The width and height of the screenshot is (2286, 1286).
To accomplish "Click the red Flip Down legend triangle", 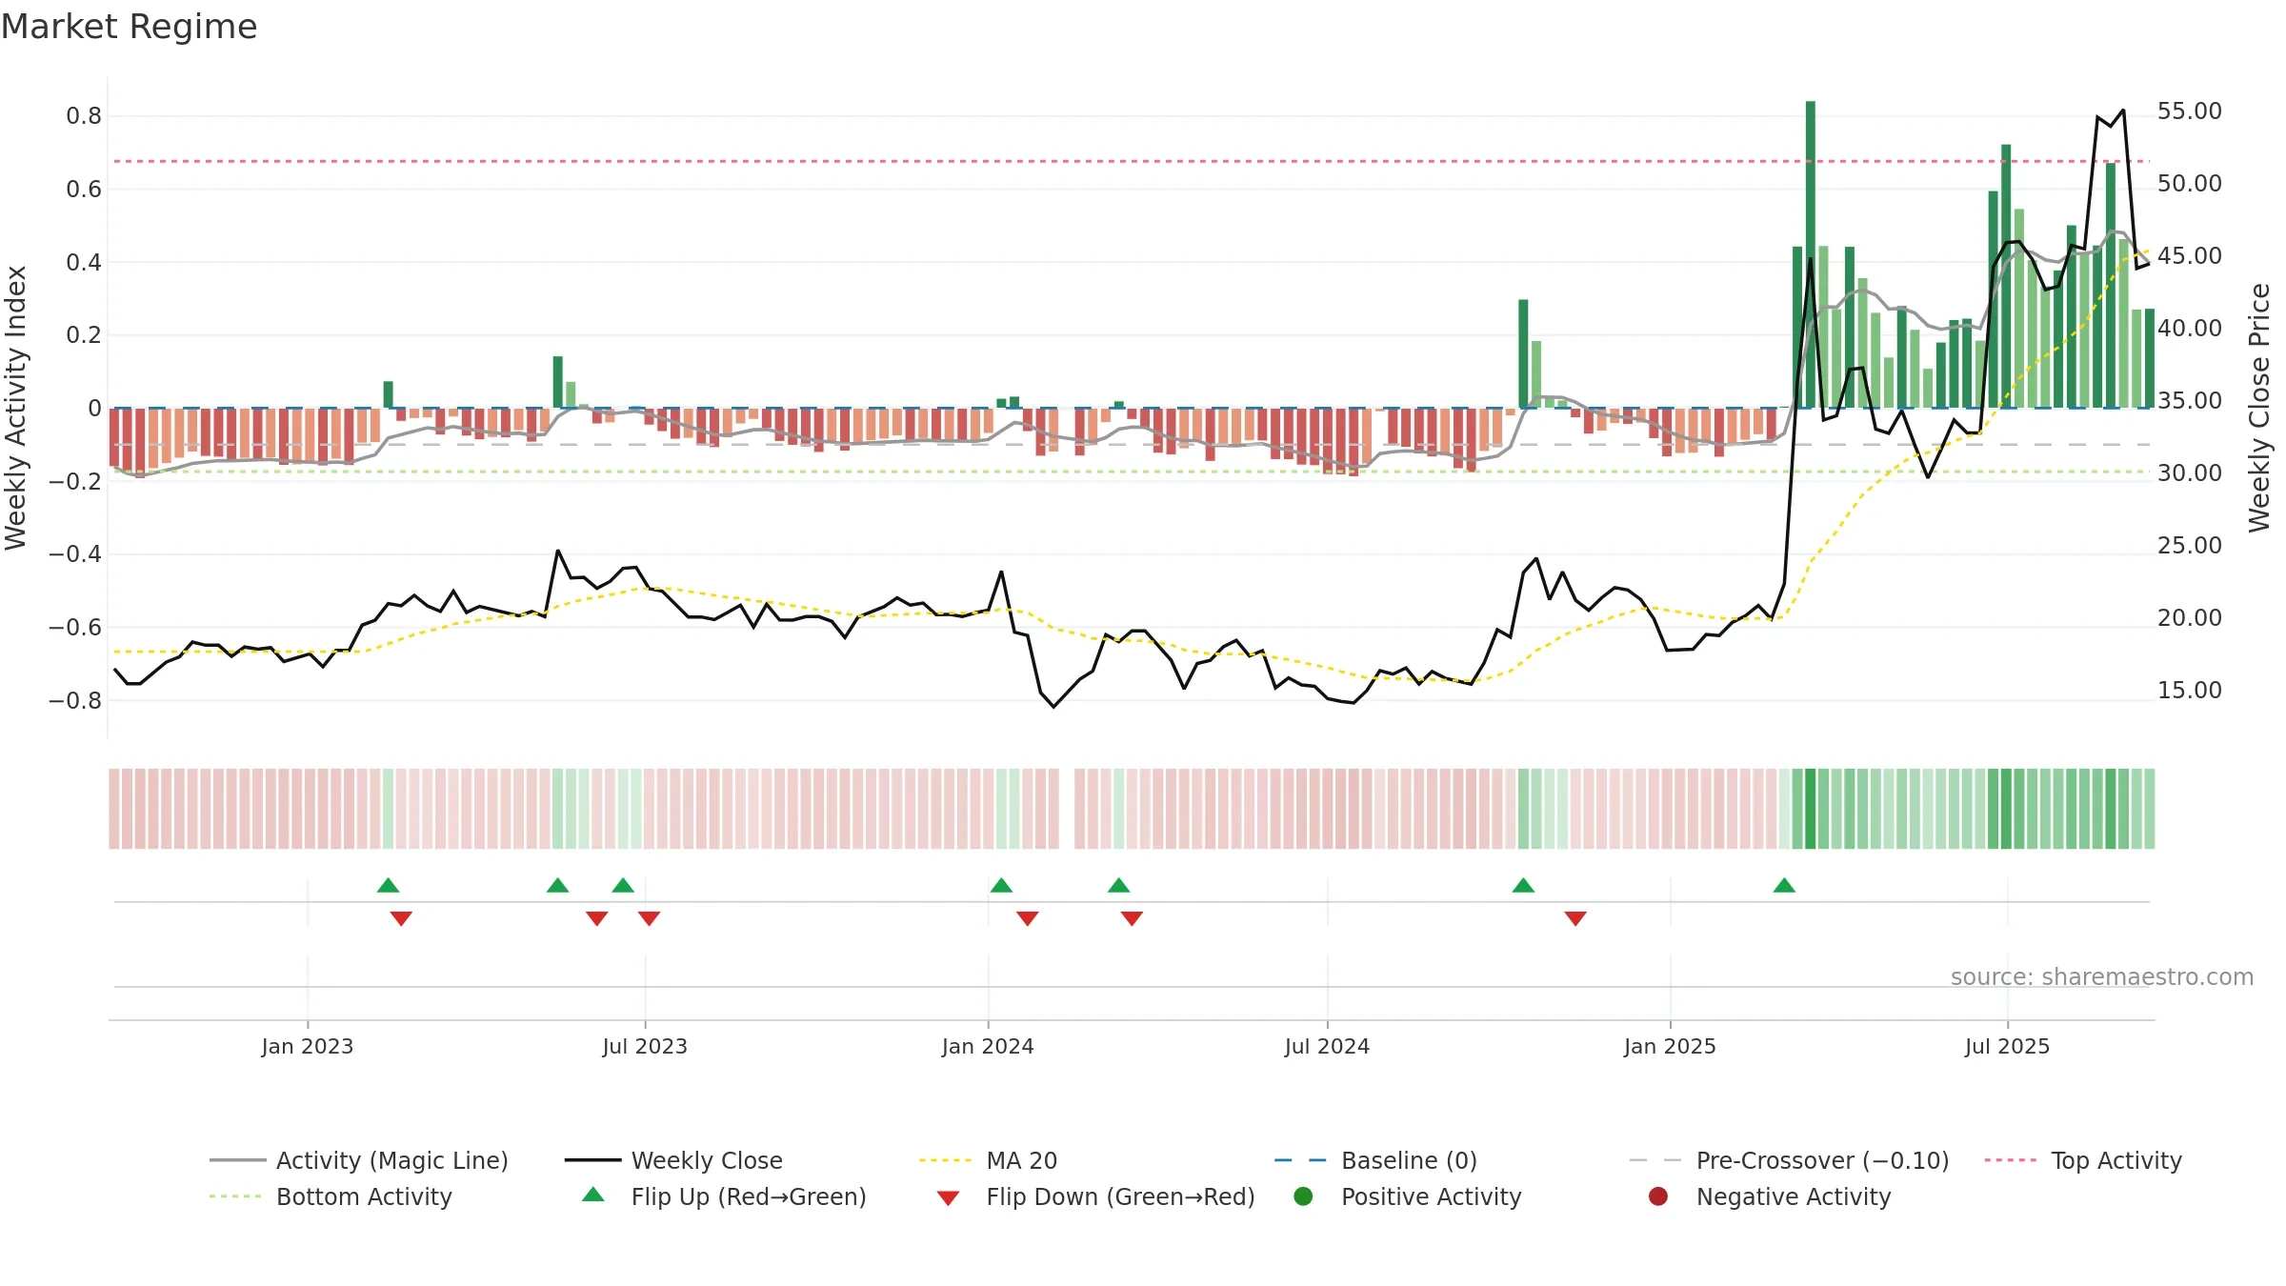I will [948, 1198].
